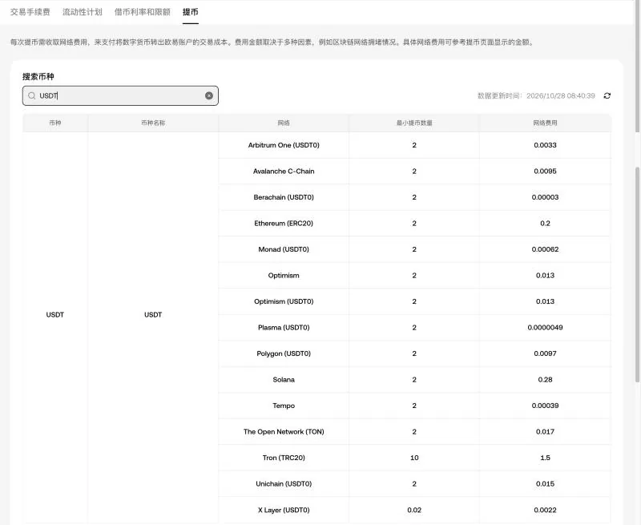Click the 1.5 Tron fee value
The image size is (641, 525).
point(545,458)
